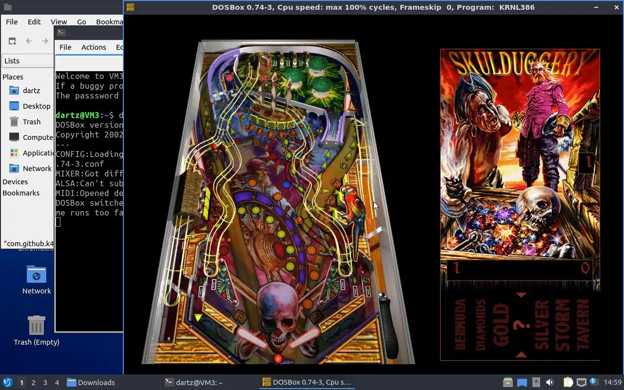Select Computer in the Places sidebar
The height and width of the screenshot is (390, 624).
(x=27, y=137)
